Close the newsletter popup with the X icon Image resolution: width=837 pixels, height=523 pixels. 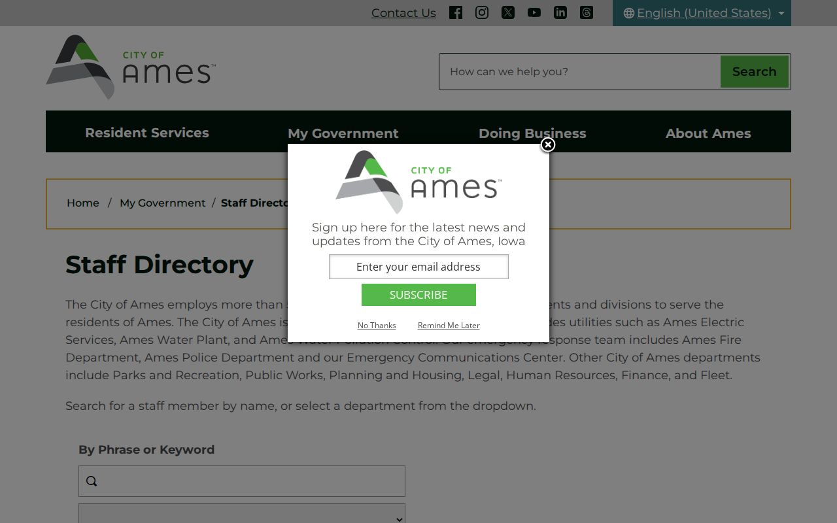[548, 144]
